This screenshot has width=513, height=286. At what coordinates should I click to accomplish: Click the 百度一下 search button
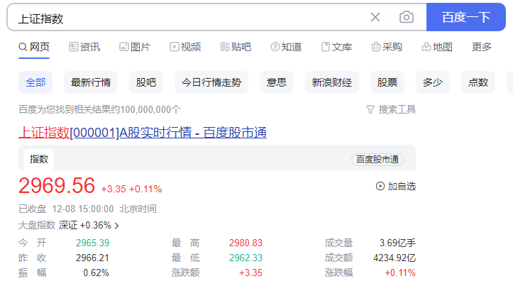point(466,17)
